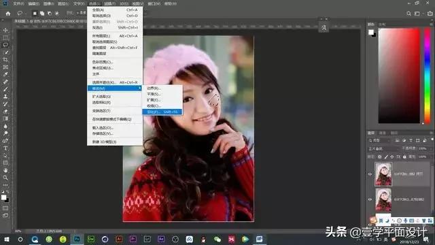Image resolution: width=435 pixels, height=245 pixels.
Task: Click the Share button at top right
Action: [x=430, y=14]
